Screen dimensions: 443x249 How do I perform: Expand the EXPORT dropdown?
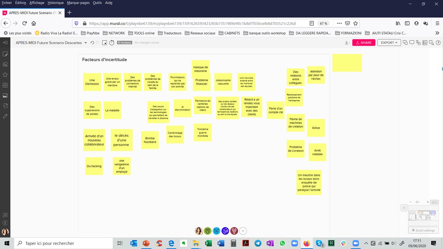[389, 43]
